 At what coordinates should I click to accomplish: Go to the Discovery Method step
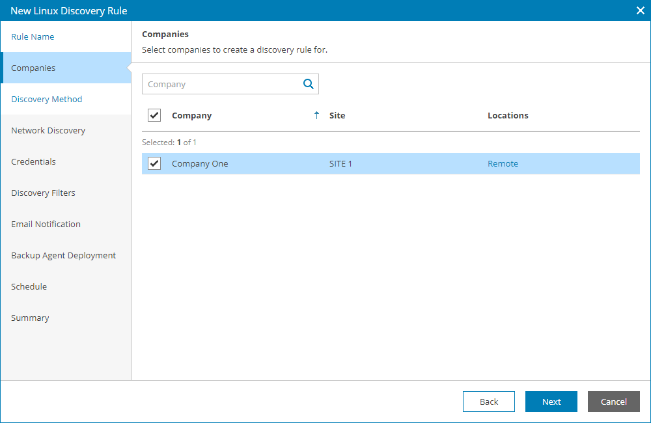click(x=47, y=100)
